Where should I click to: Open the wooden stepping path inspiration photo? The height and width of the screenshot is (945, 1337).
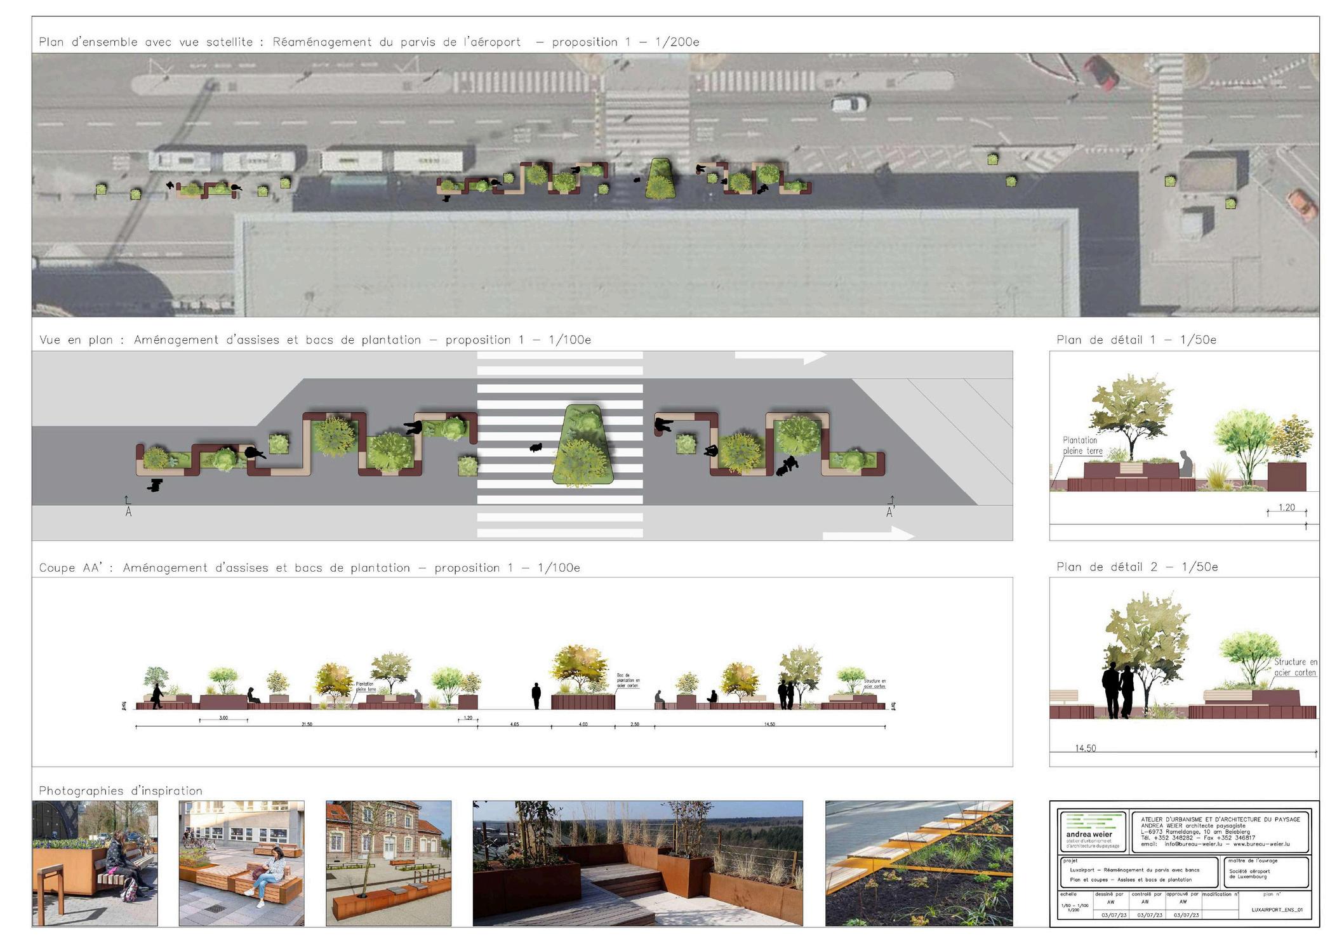pos(918,862)
